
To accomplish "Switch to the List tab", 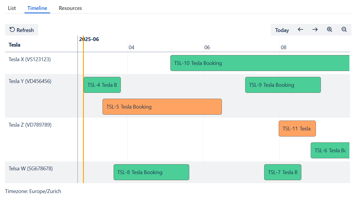I will [12, 8].
